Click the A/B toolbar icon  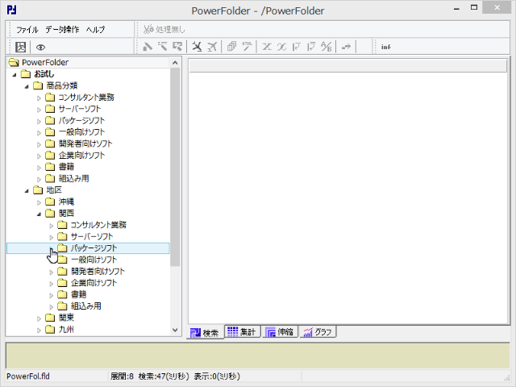[326, 47]
